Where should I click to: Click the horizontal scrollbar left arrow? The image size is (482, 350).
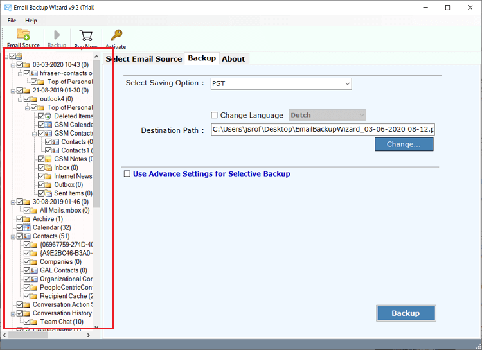[x=4, y=335]
